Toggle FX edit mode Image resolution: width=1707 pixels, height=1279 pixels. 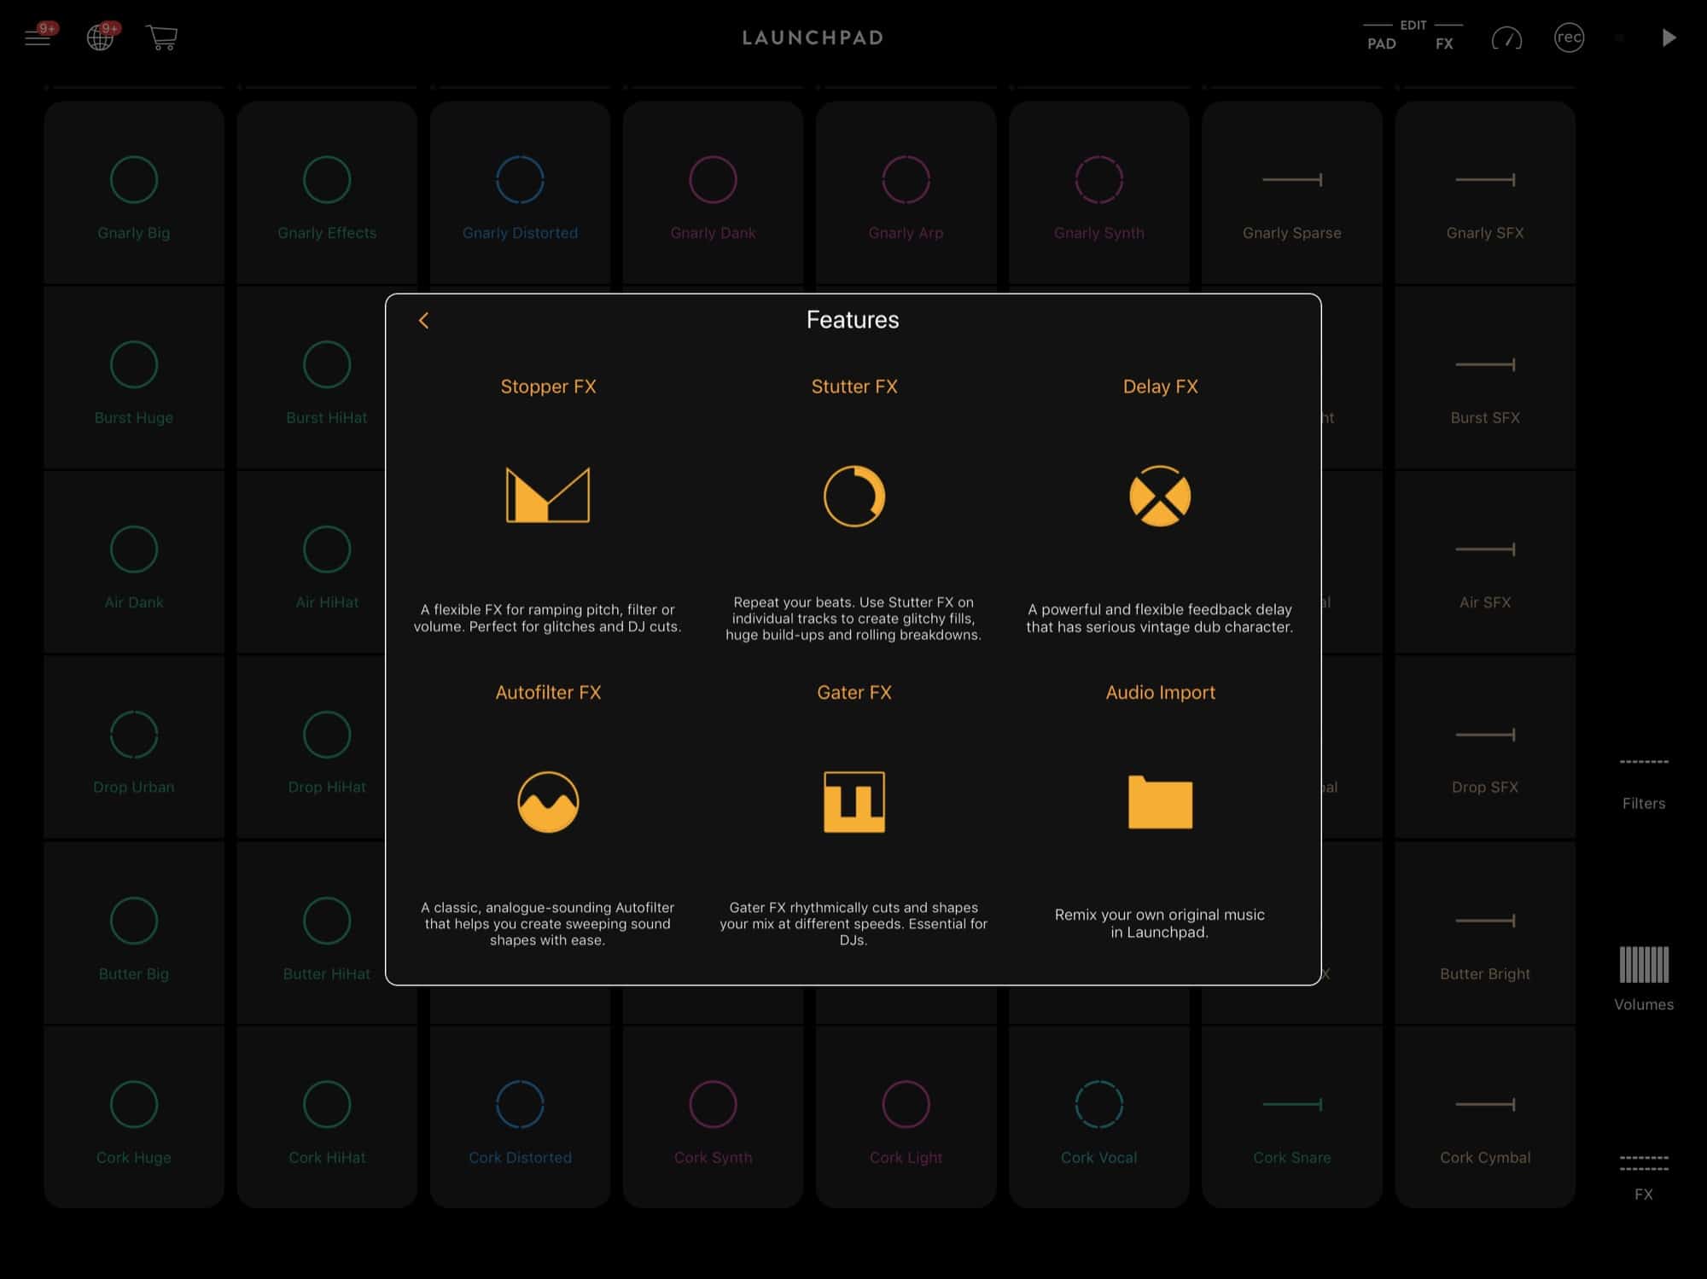(x=1443, y=46)
